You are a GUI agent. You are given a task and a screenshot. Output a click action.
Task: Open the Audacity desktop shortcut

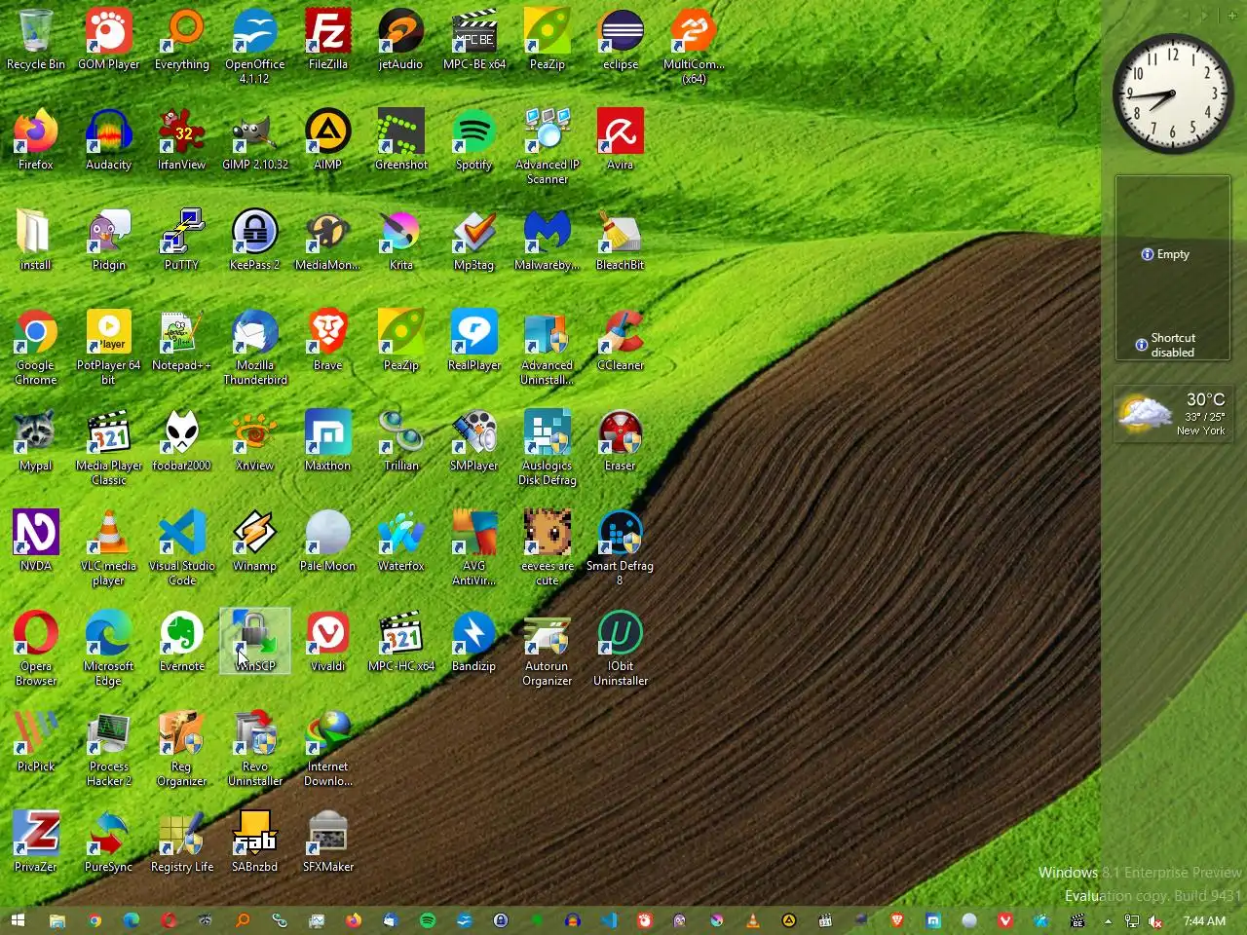(x=109, y=140)
